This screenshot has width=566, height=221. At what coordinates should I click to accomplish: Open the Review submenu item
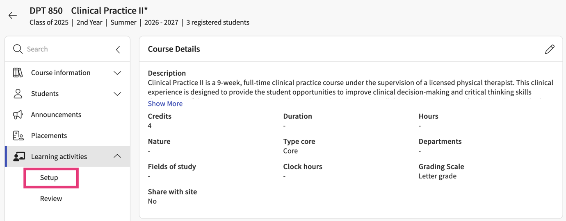[51, 198]
